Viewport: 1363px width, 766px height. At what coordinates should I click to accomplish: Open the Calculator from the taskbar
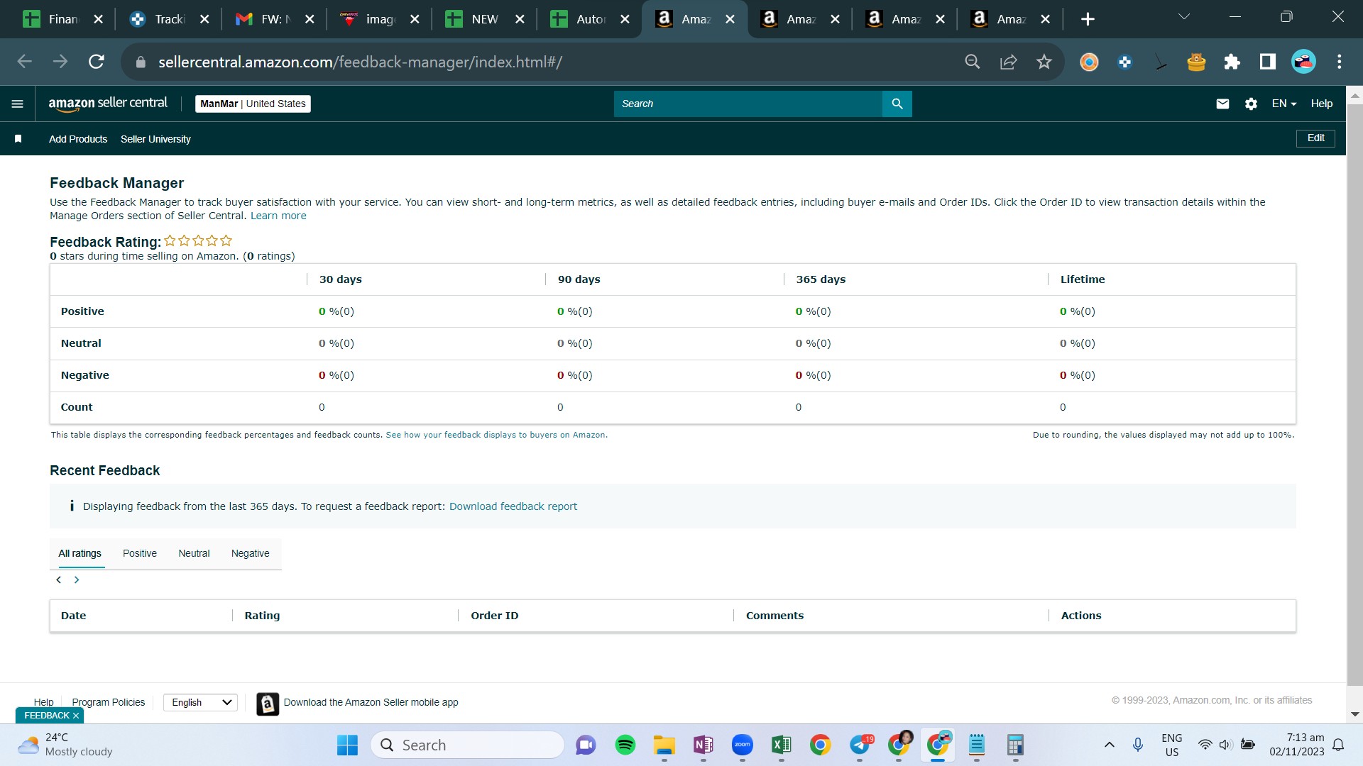(1015, 745)
